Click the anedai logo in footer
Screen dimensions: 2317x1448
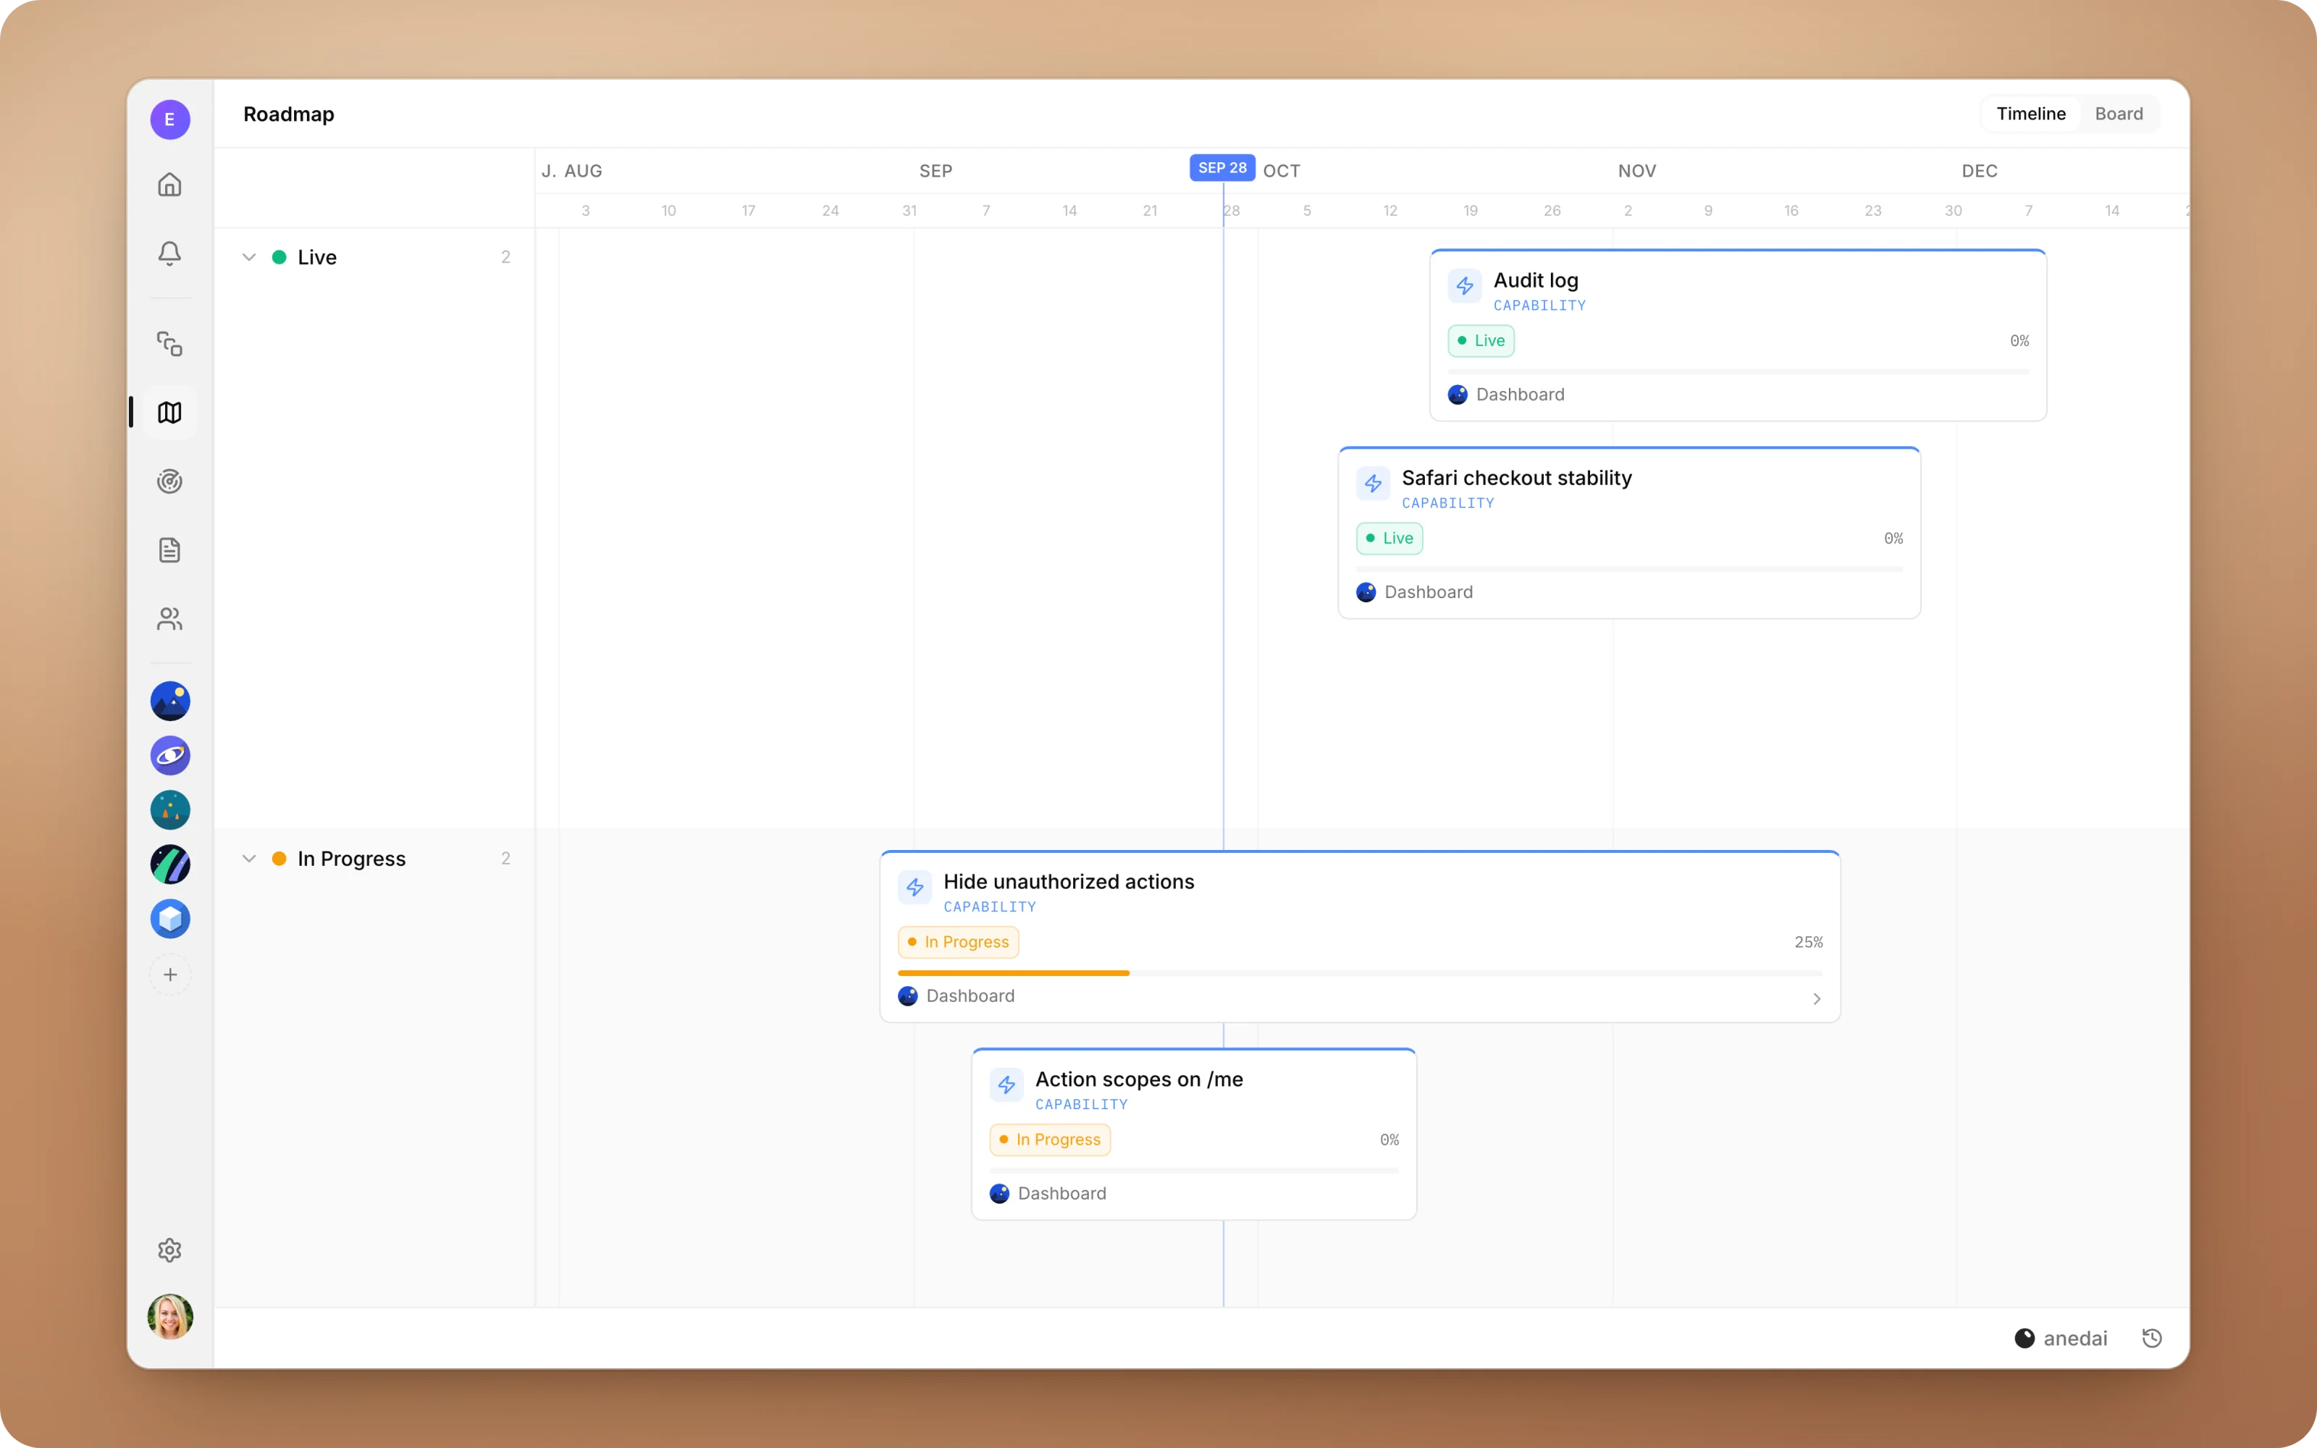[2061, 1338]
